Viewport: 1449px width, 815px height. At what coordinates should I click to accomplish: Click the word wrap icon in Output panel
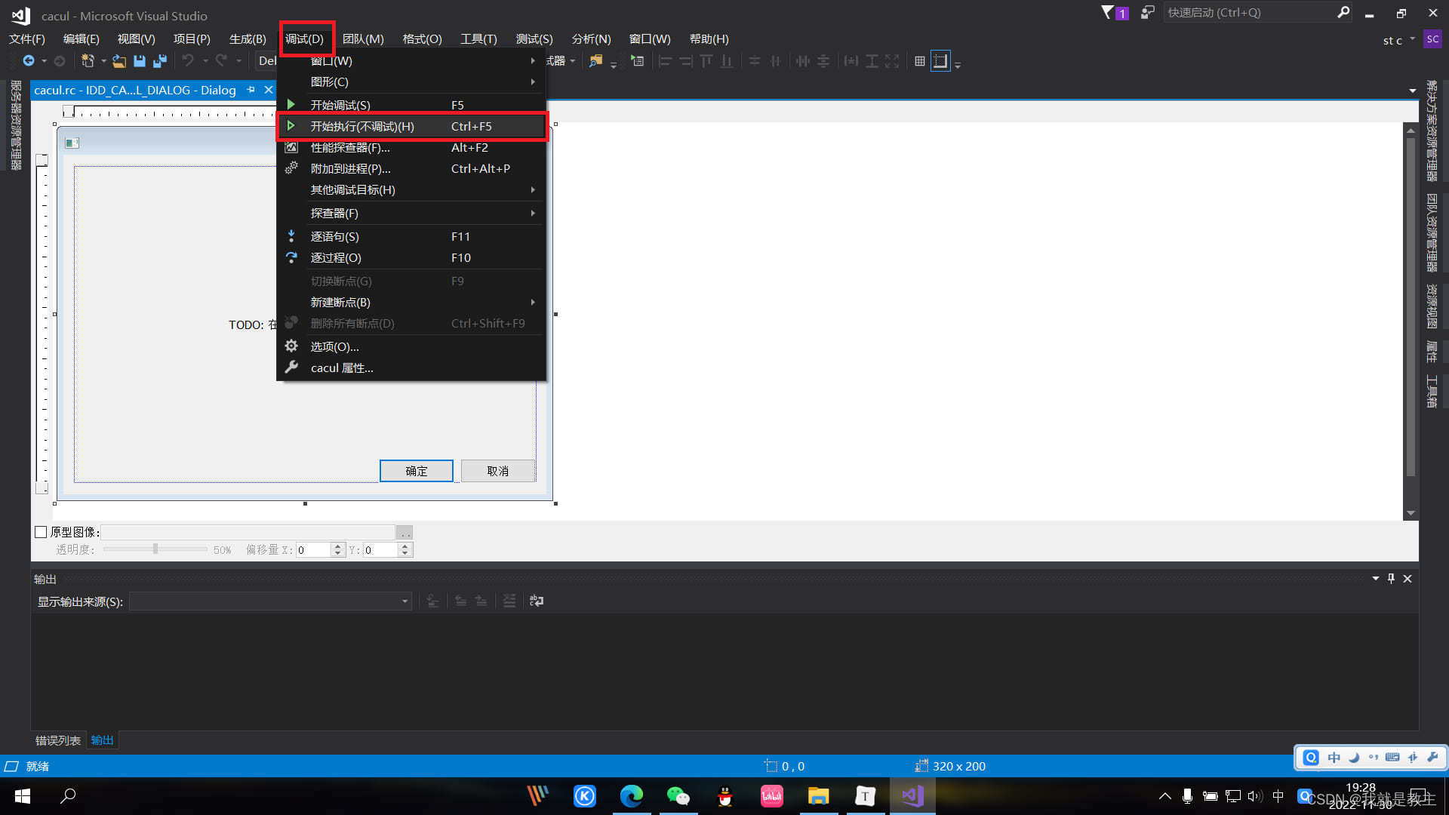(x=537, y=601)
